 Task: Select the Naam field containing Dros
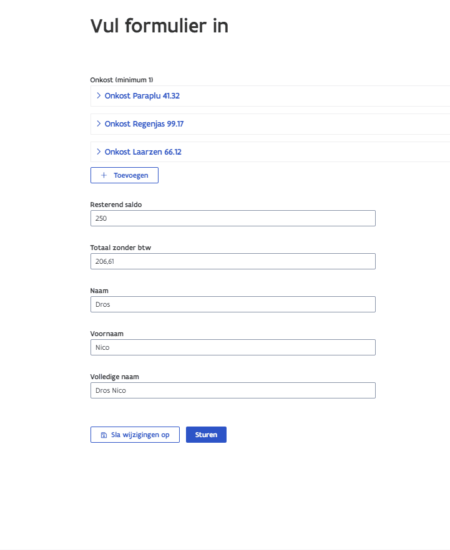[x=233, y=304]
